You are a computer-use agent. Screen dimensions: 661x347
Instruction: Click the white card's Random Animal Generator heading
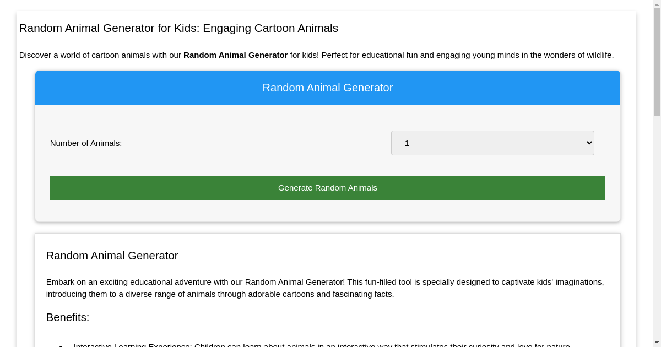tap(112, 256)
